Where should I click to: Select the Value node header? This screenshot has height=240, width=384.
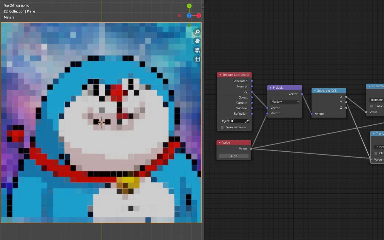point(234,143)
